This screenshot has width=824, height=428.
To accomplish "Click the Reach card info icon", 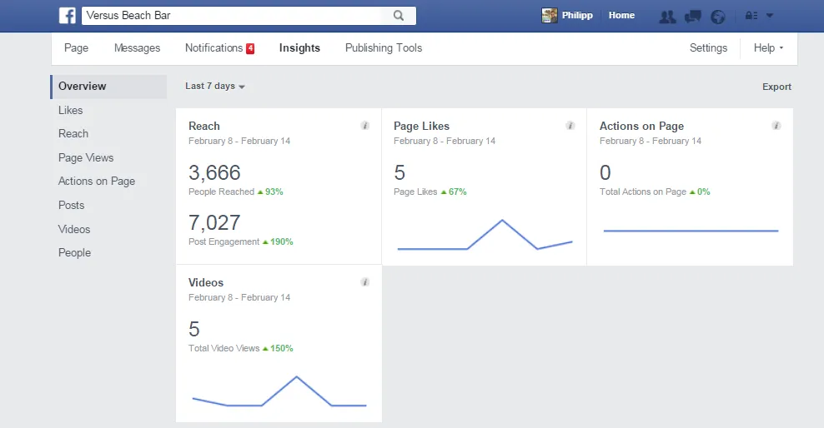I will tap(364, 126).
